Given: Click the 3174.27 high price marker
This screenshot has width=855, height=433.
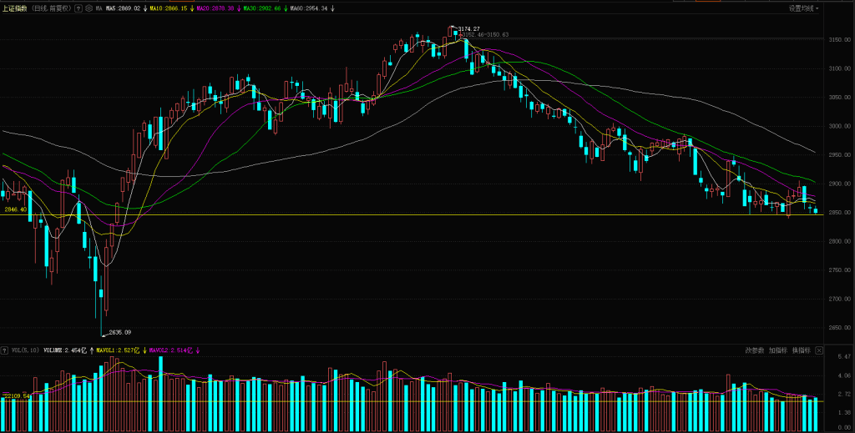Looking at the screenshot, I should point(468,28).
